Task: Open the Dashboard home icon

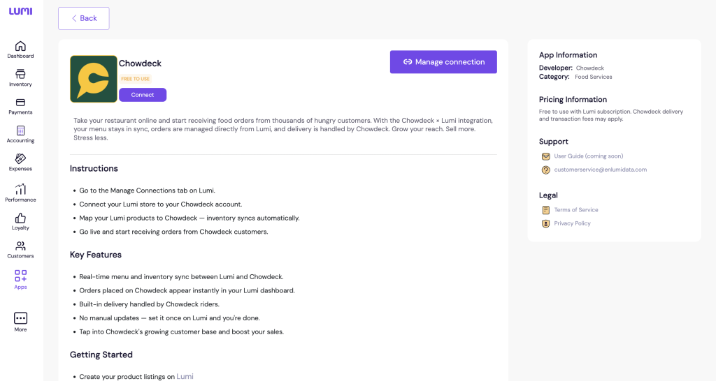Action: click(20, 46)
